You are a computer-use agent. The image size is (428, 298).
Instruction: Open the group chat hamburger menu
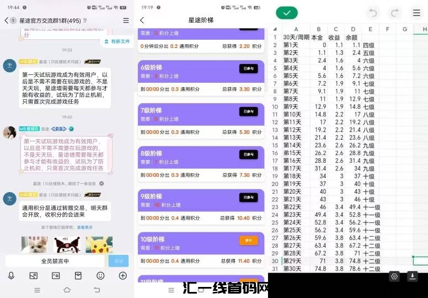point(126,20)
